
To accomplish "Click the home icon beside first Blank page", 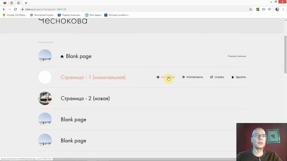I will pos(62,57).
